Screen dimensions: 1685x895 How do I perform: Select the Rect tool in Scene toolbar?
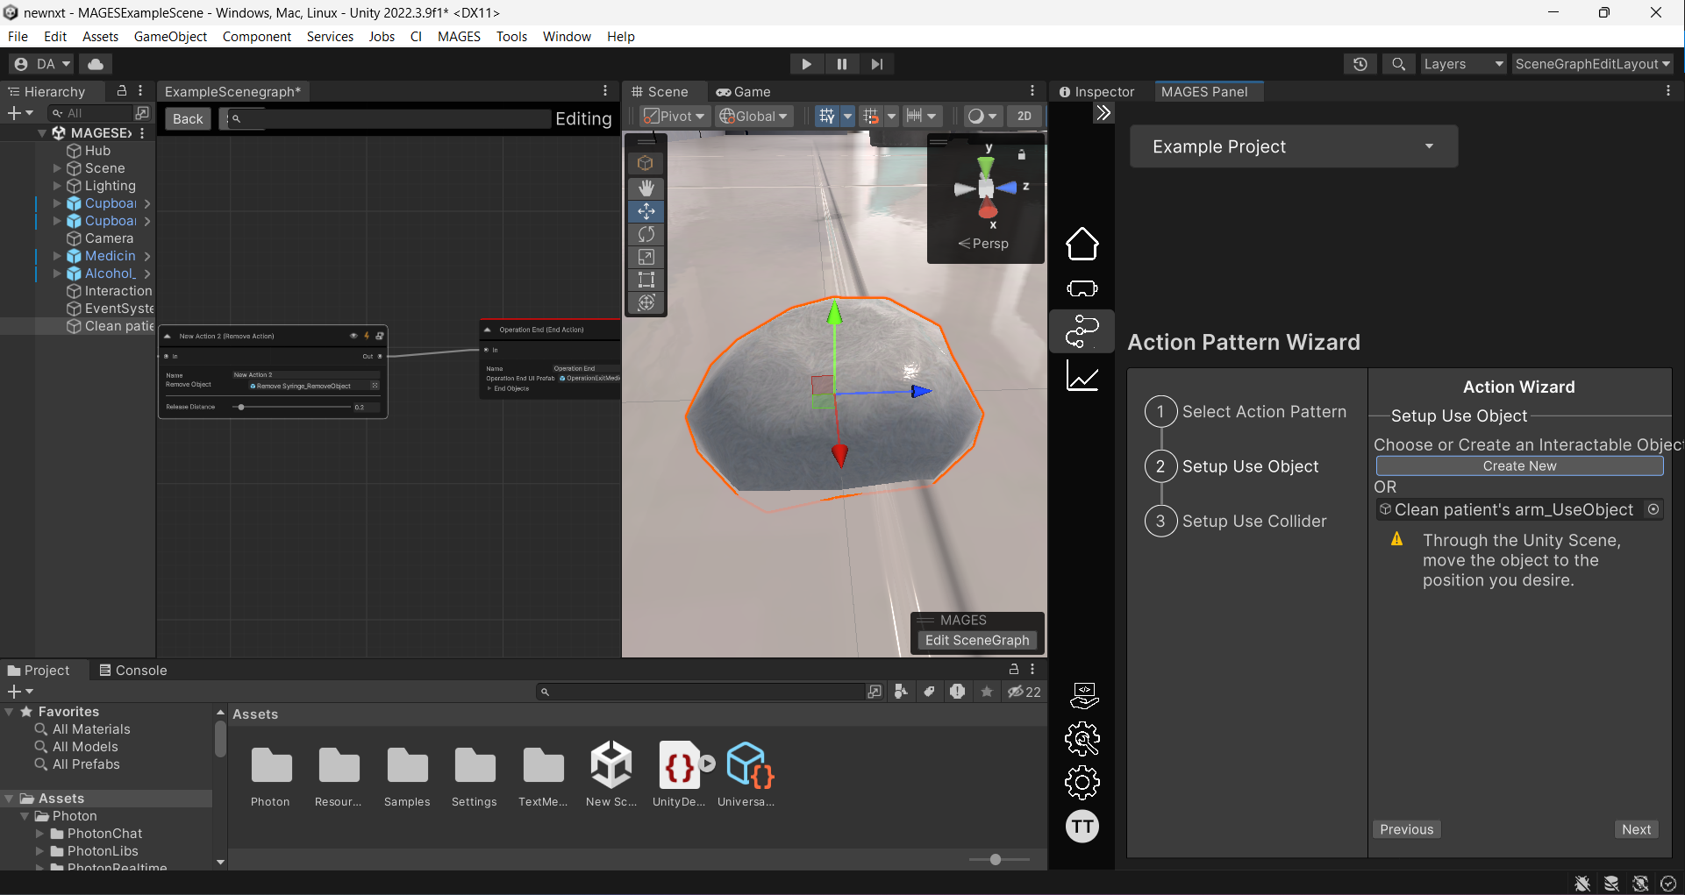[646, 280]
